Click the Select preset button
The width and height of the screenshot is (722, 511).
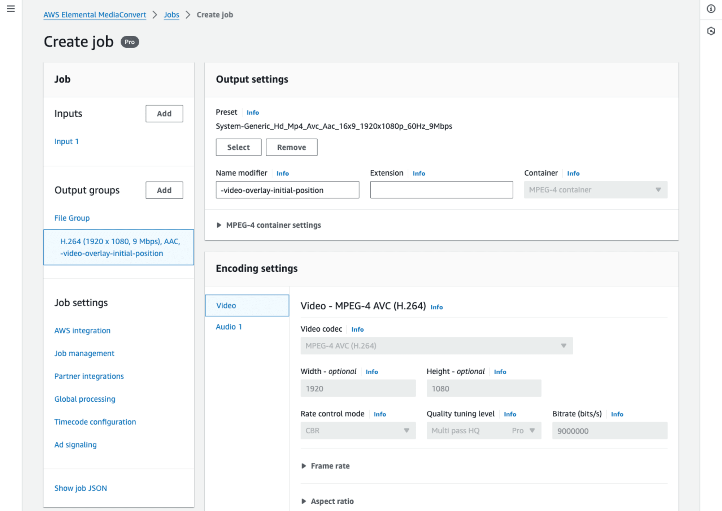point(238,147)
